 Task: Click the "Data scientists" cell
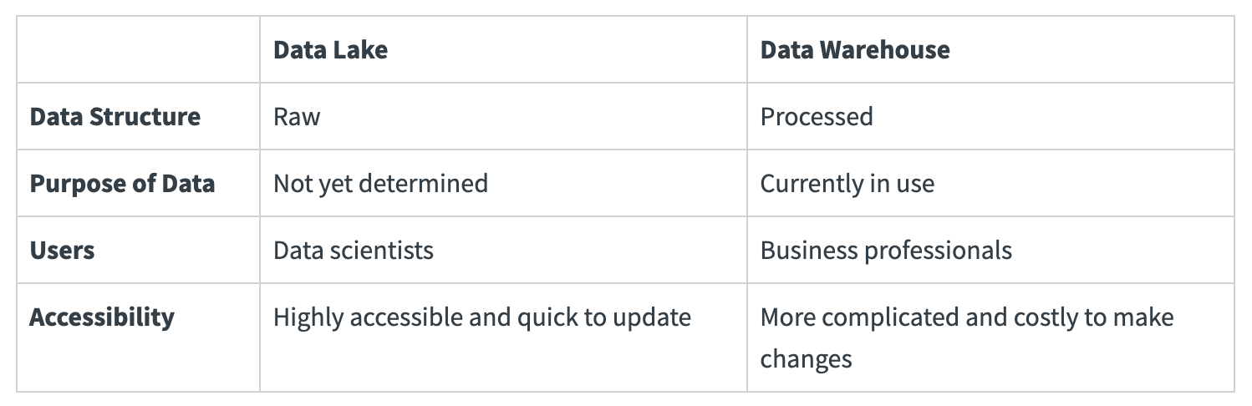353,251
